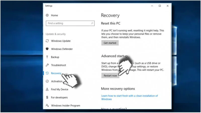Image resolution: width=201 pixels, height=113 pixels.
Task: Open the Activation settings
Action: point(57,81)
